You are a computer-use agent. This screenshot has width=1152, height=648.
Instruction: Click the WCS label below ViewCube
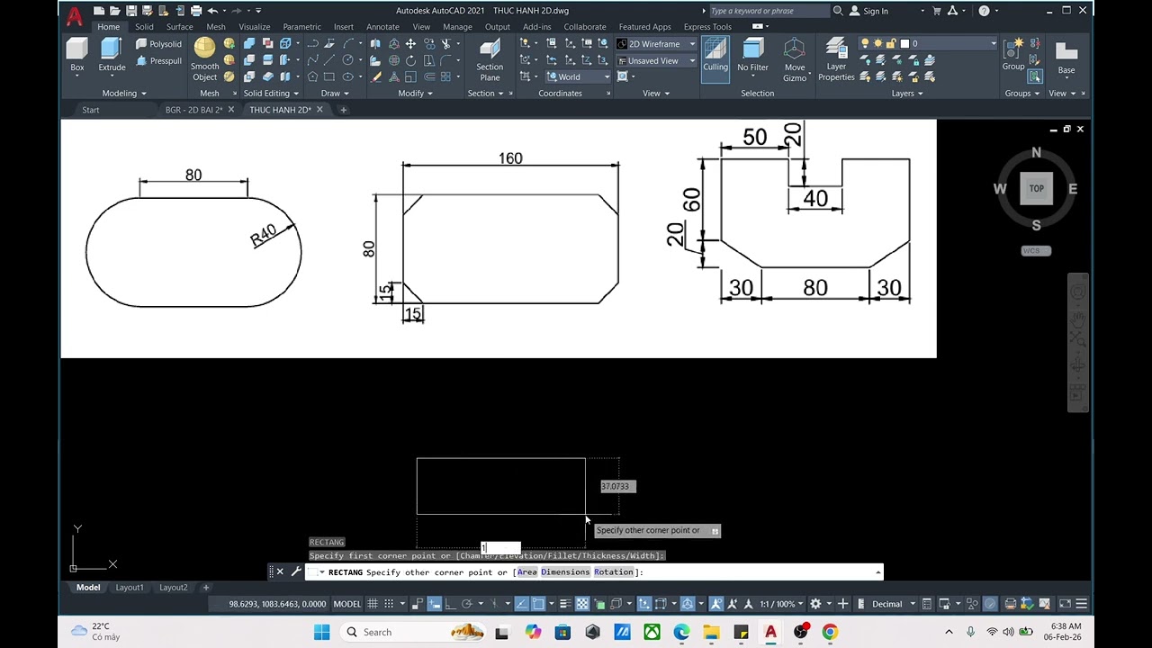click(x=1036, y=251)
